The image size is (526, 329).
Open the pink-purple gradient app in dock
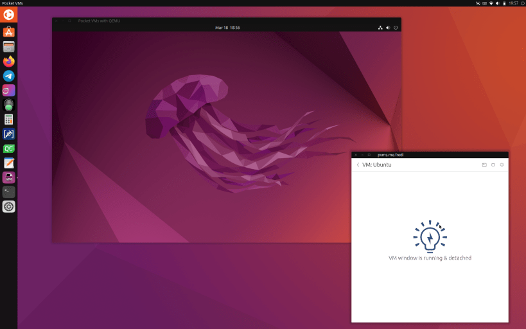(9, 91)
